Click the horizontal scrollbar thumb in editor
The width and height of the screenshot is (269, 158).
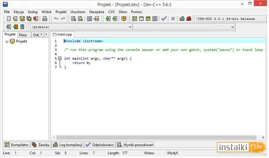pos(156,138)
